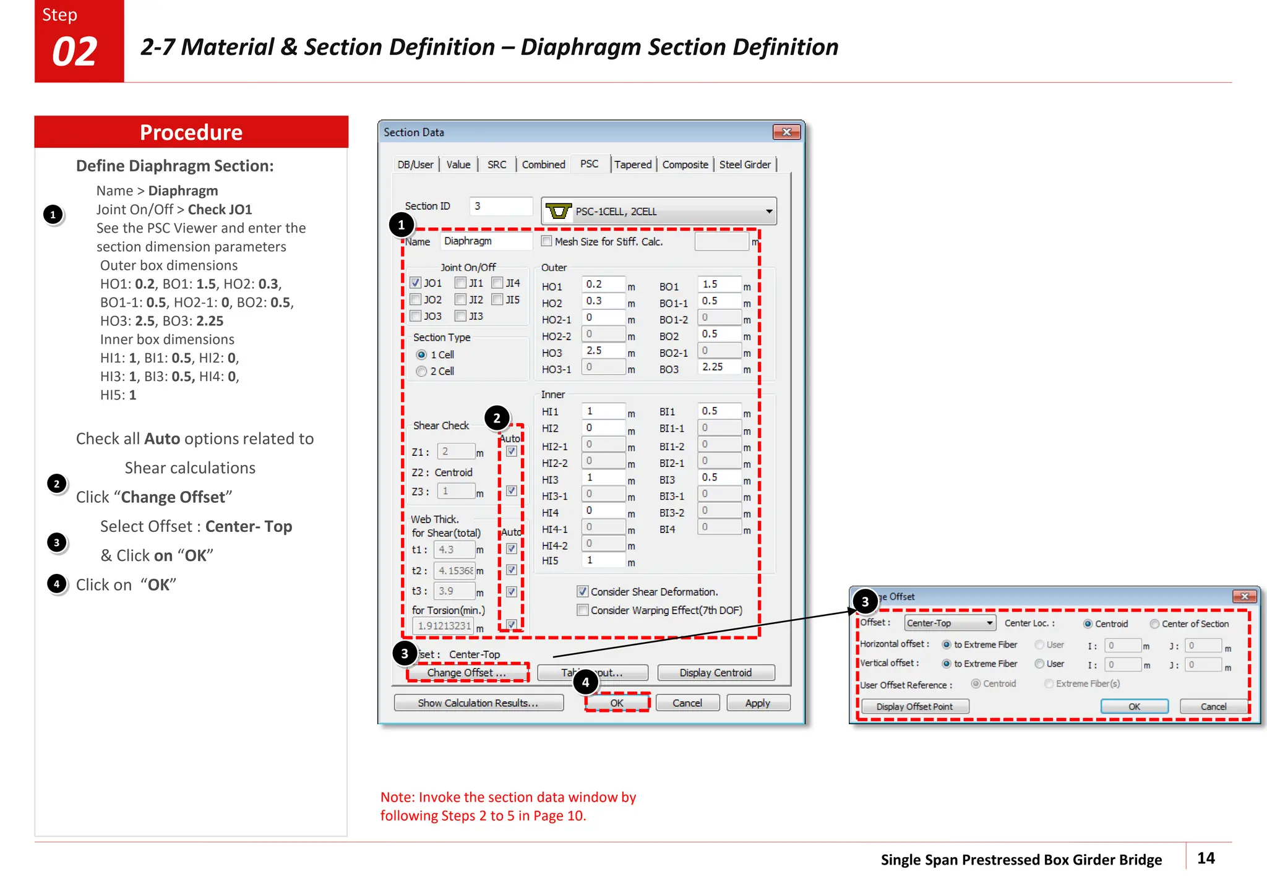Click the Show Calculation Results button
This screenshot has width=1267, height=877.
[478, 703]
